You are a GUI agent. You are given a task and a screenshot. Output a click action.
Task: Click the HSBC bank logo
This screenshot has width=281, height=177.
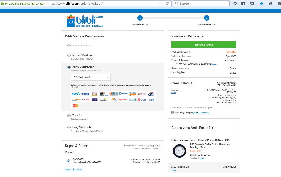click(85, 100)
